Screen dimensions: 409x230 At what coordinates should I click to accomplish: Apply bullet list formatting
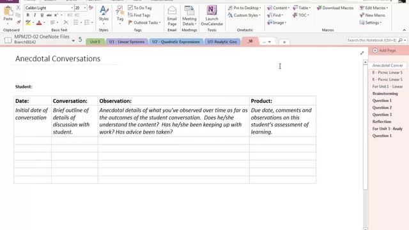click(x=75, y=23)
